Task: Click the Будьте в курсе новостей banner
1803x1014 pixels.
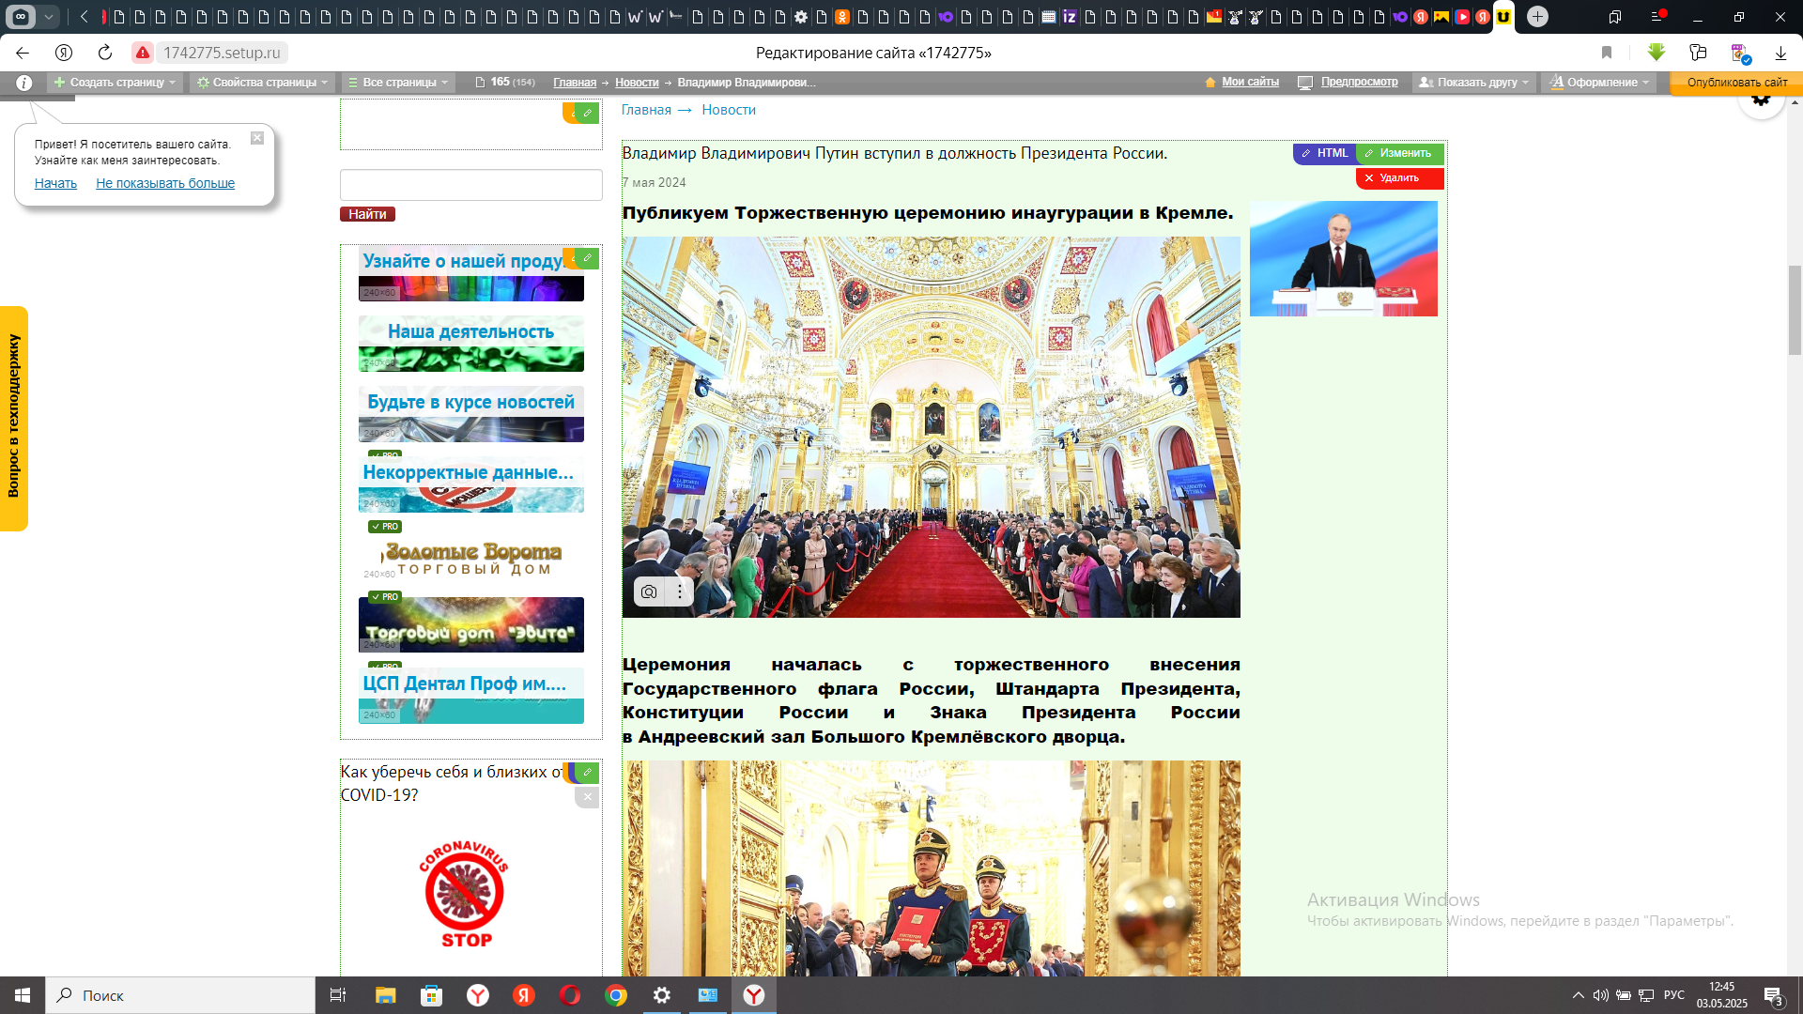Action: click(471, 414)
